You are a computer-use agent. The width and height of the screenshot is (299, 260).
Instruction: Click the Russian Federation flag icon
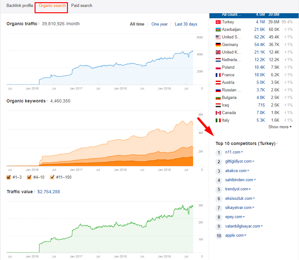[218, 90]
